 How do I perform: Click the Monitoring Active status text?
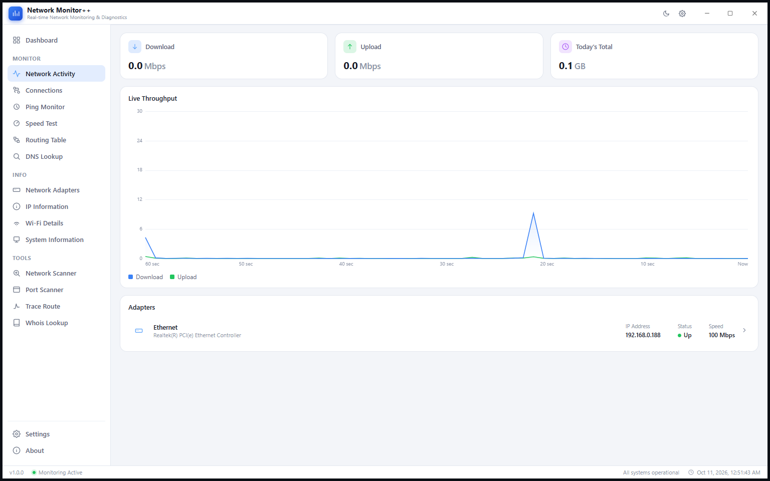(60, 472)
